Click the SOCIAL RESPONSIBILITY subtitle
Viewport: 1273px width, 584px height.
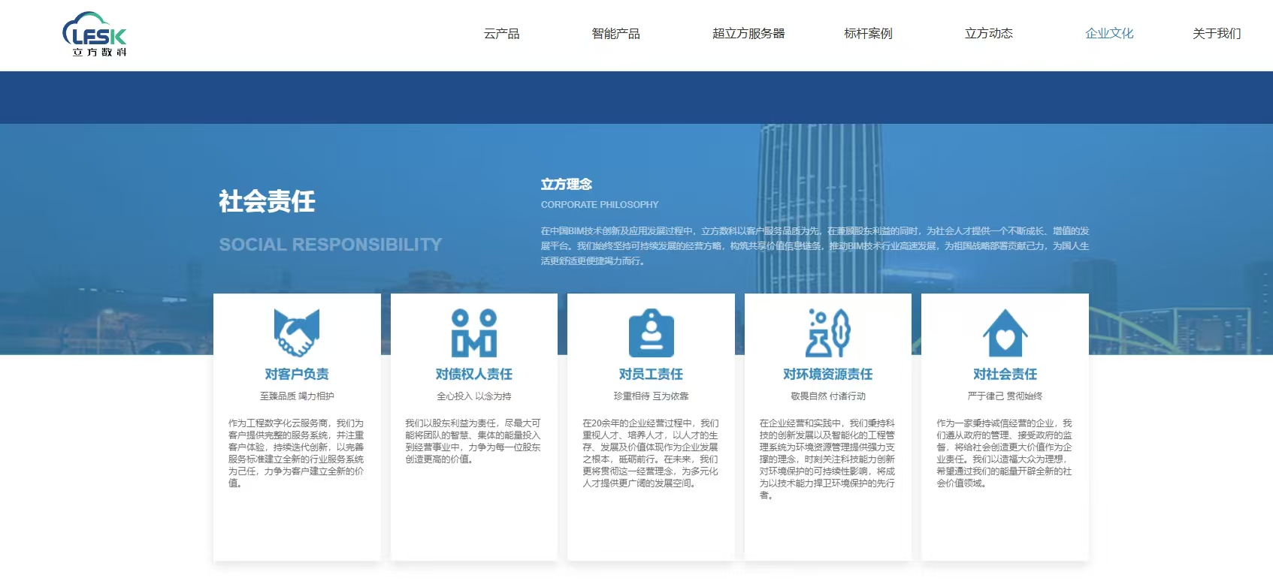[331, 245]
